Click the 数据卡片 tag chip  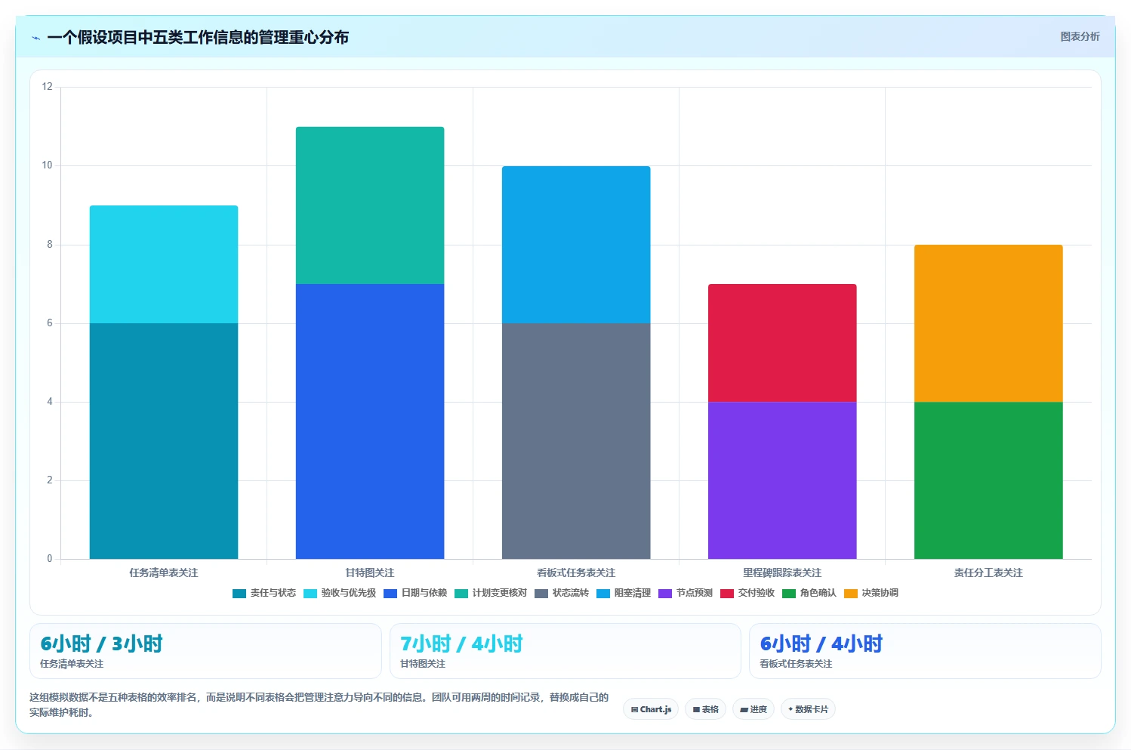pos(808,709)
